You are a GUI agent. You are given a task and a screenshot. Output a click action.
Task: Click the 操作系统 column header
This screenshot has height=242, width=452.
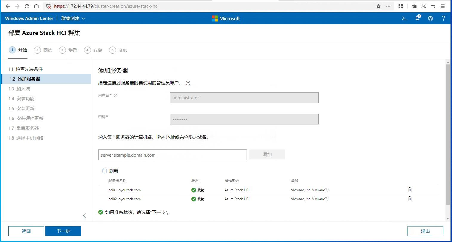click(x=232, y=181)
